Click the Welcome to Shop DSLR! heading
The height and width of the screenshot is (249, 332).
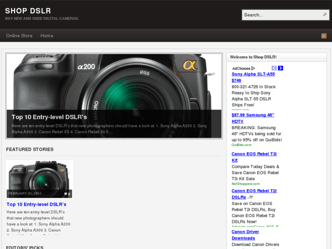(253, 57)
